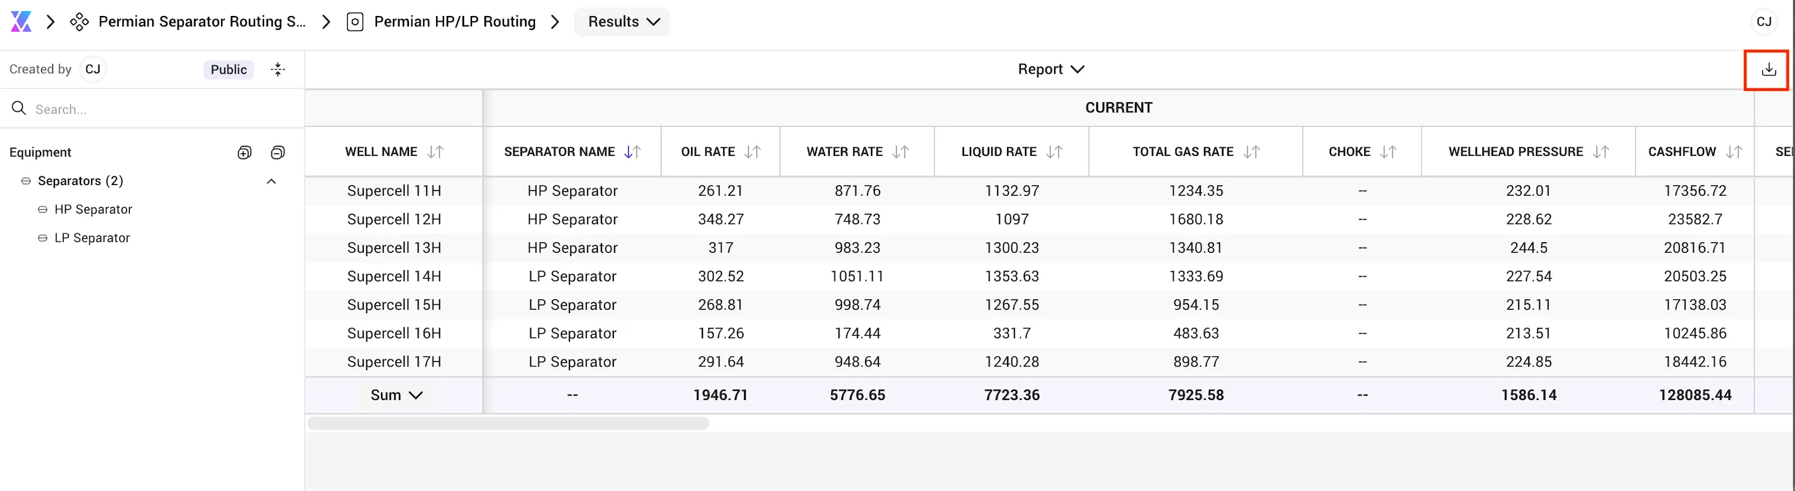Click the Equipment section heading
1795x491 pixels.
click(40, 153)
